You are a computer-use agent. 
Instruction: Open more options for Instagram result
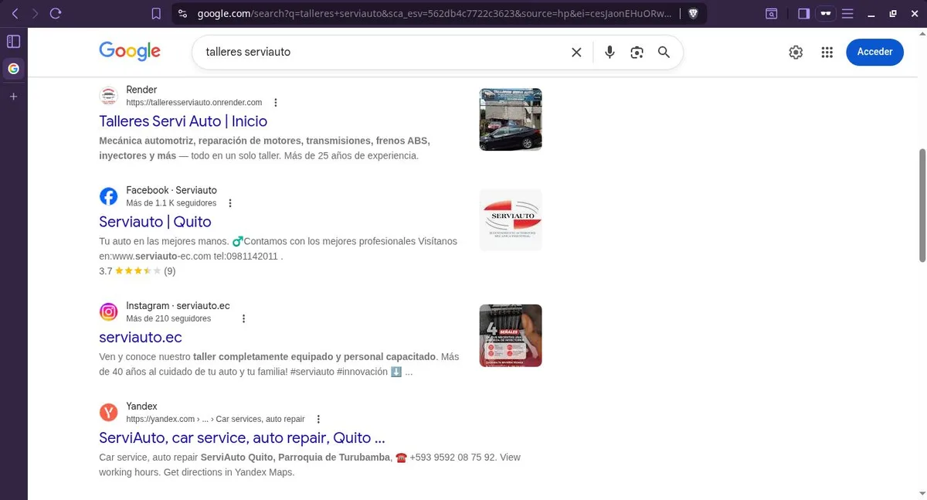click(x=244, y=318)
